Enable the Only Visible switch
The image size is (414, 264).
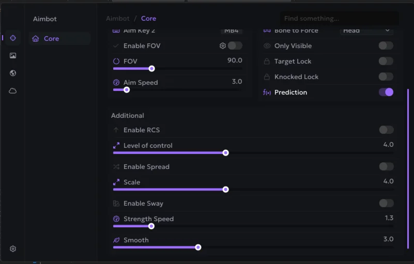coord(386,46)
